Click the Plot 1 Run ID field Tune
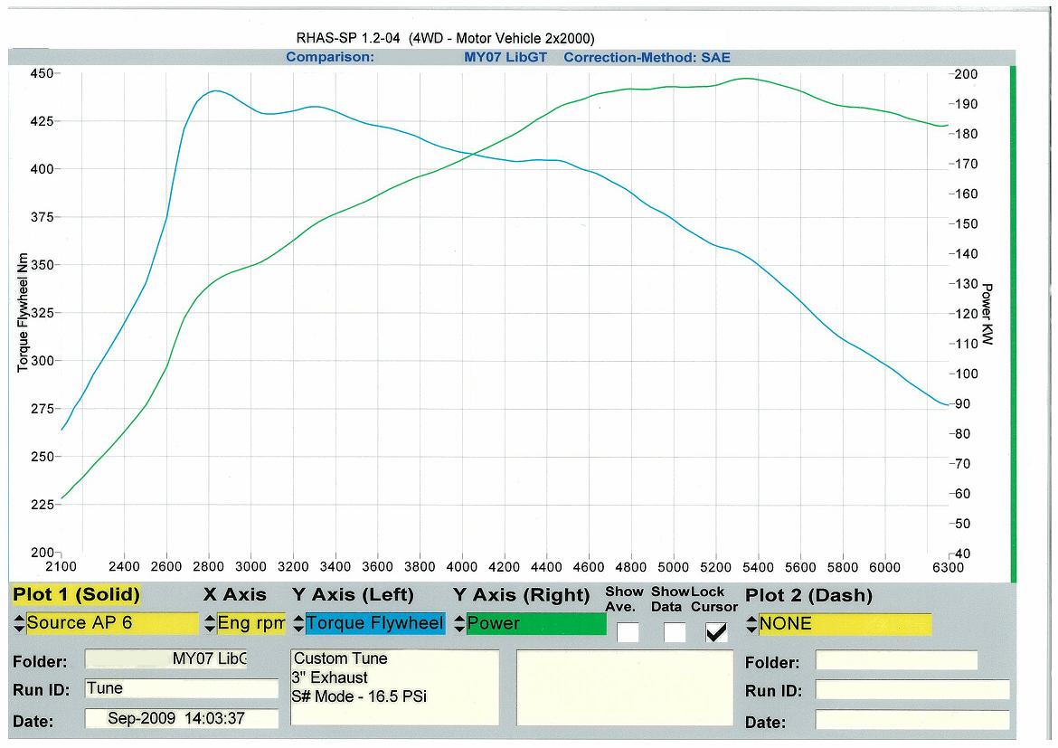 pos(182,689)
